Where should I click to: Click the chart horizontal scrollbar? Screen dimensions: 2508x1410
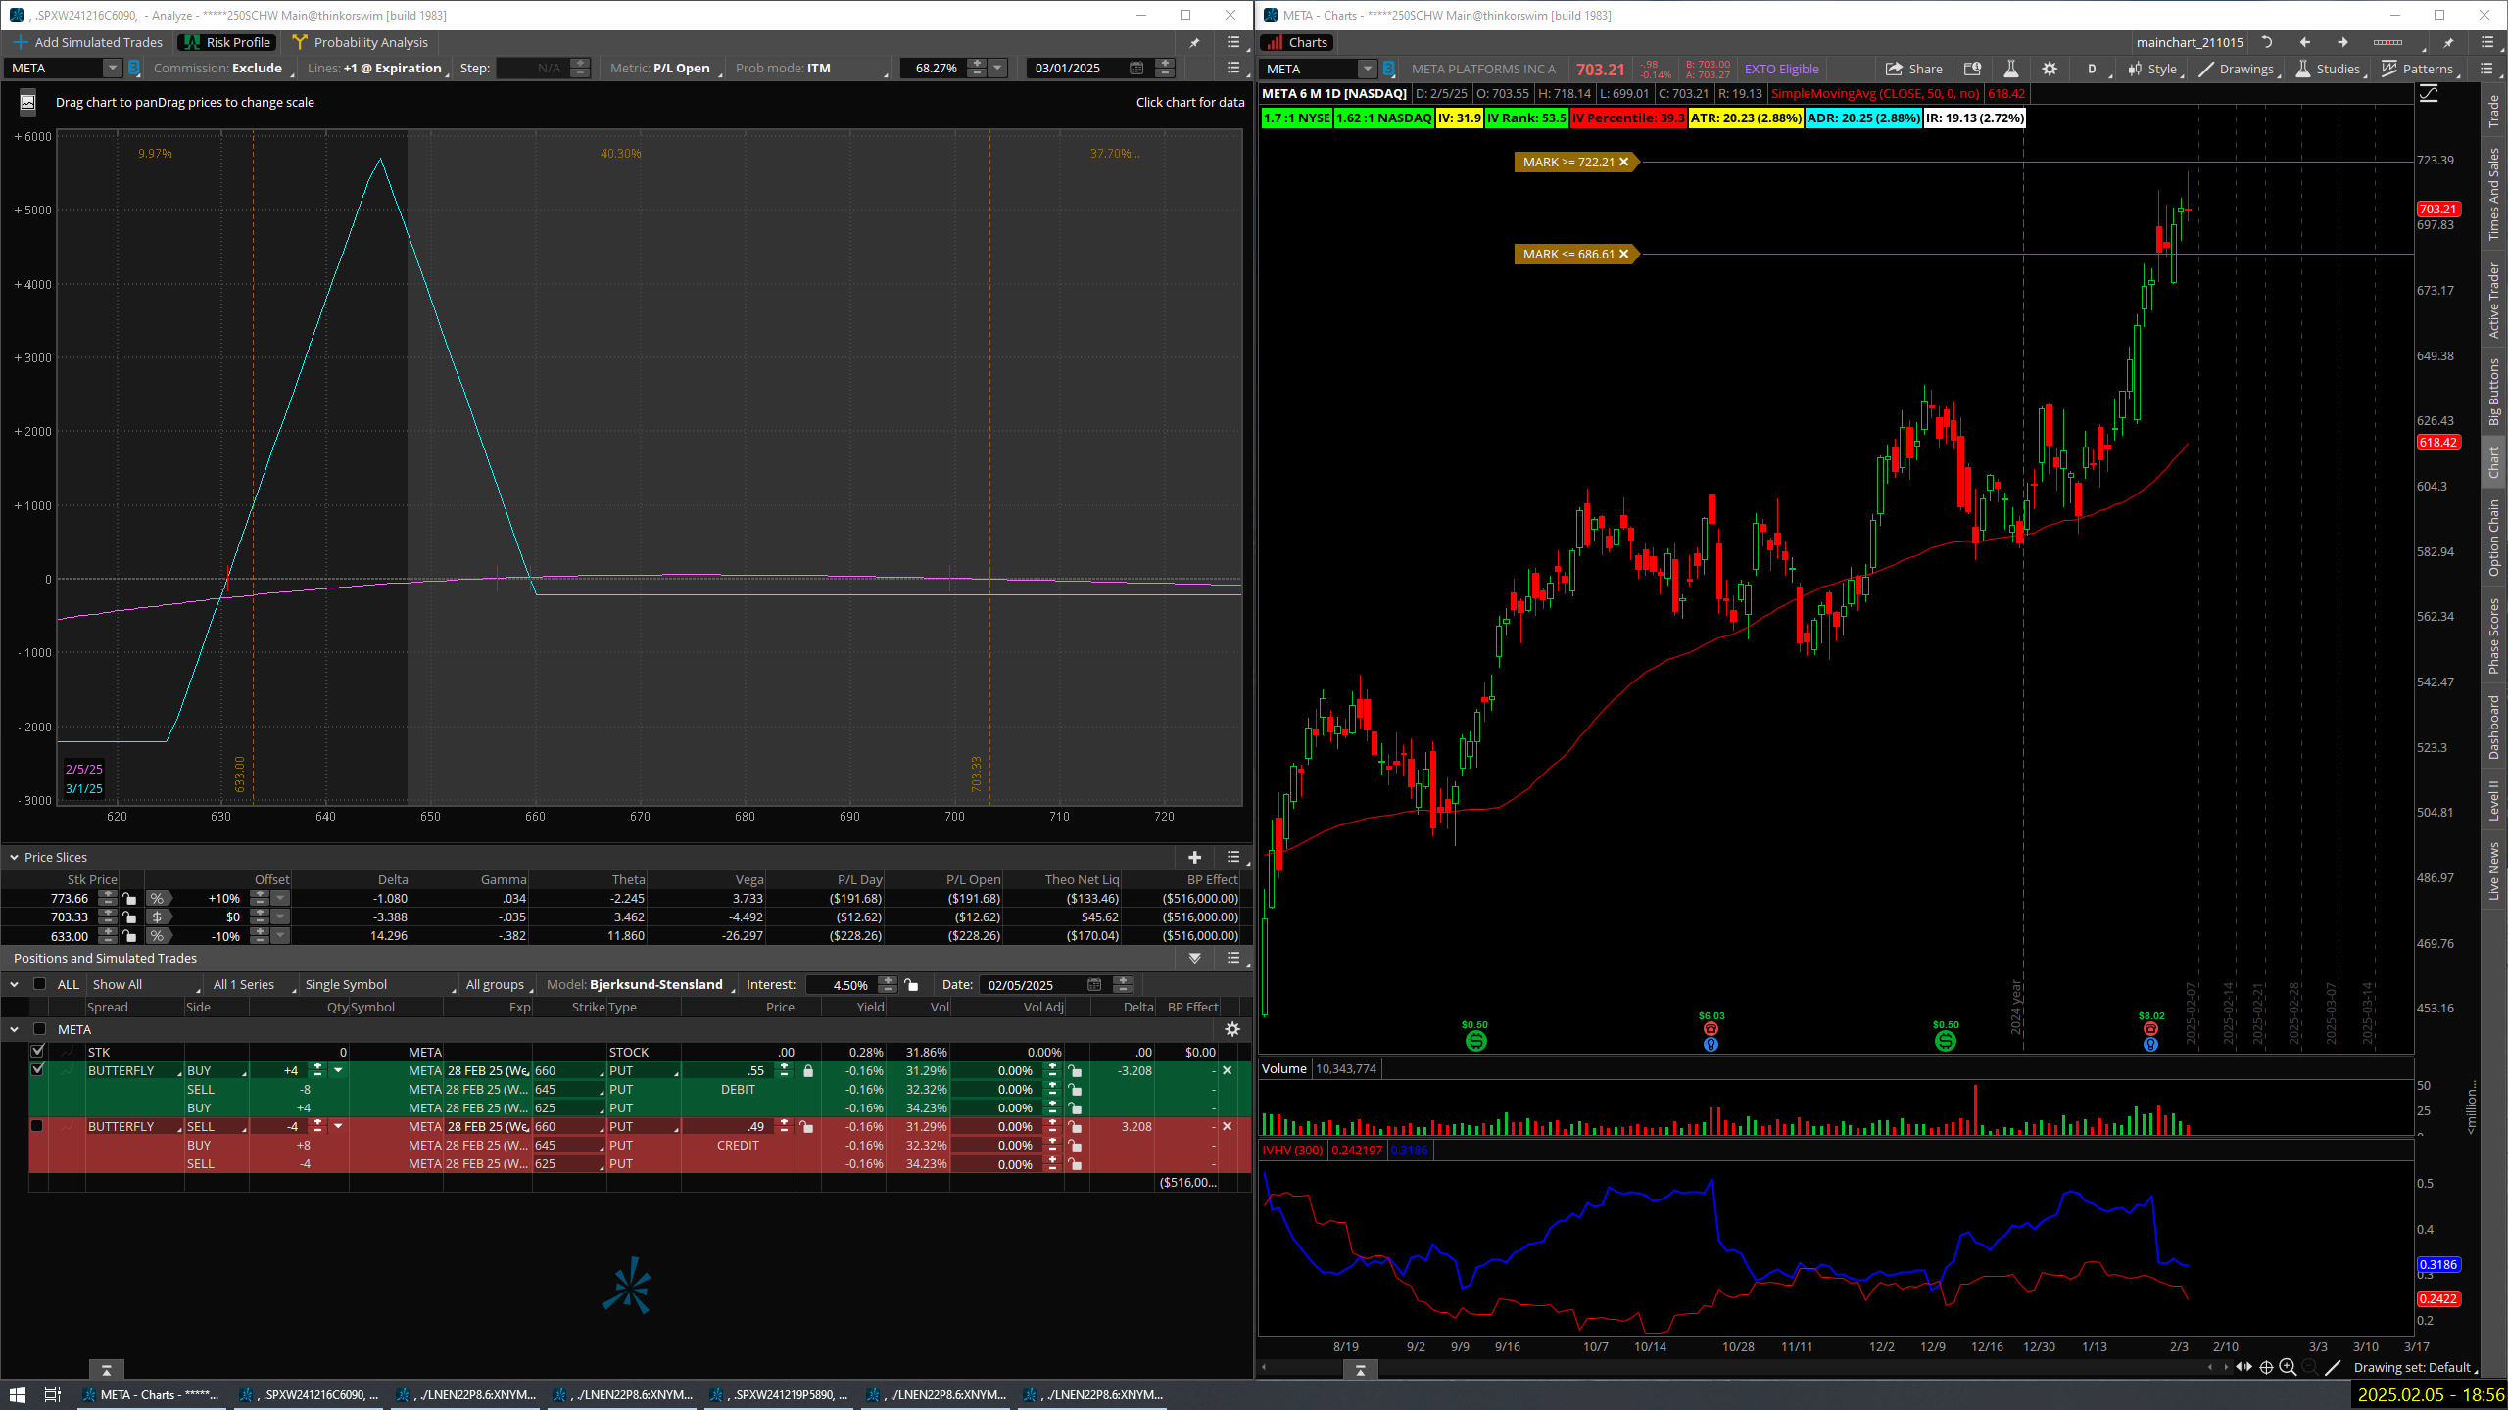point(1763,1367)
